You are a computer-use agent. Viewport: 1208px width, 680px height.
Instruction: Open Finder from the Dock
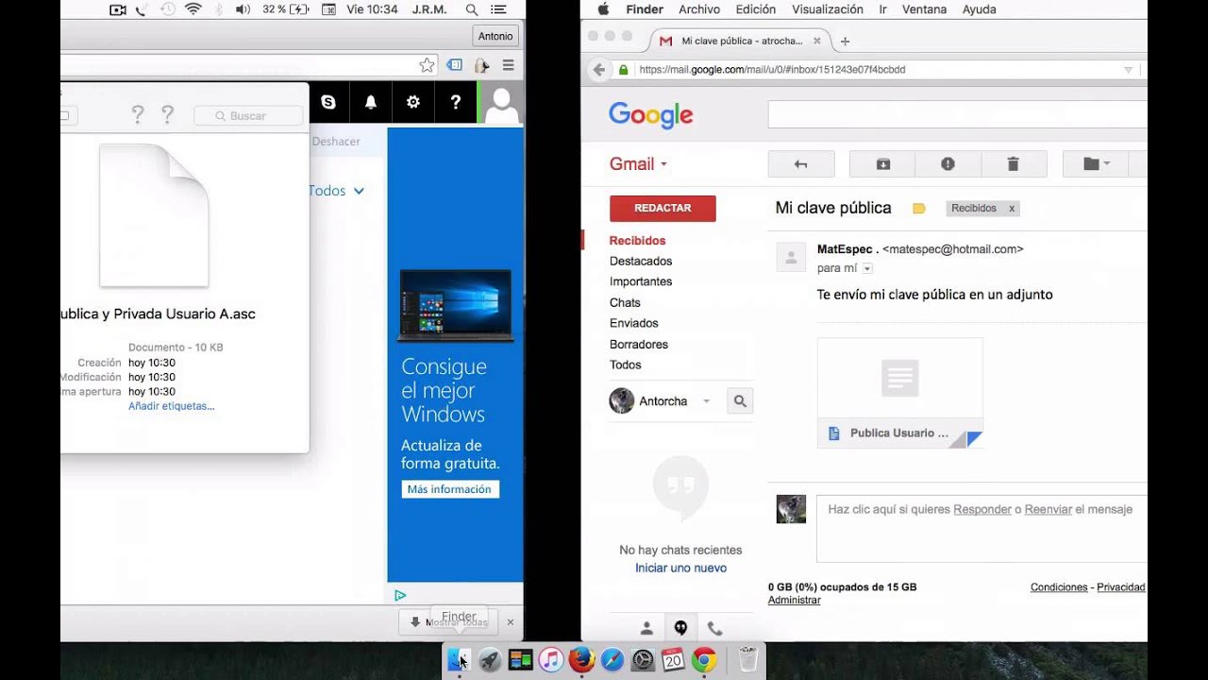459,660
